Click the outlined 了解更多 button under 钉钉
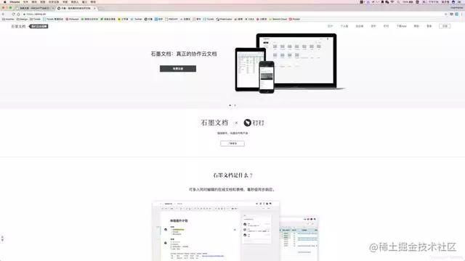Image resolution: width=465 pixels, height=261 pixels. [232, 144]
